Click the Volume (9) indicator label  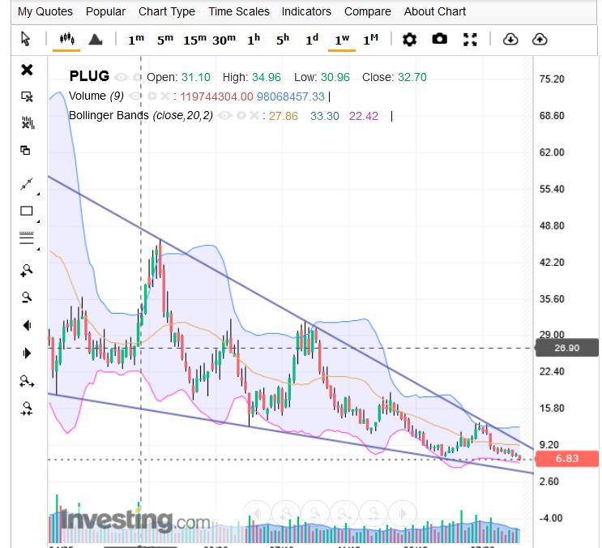pyautogui.click(x=96, y=96)
